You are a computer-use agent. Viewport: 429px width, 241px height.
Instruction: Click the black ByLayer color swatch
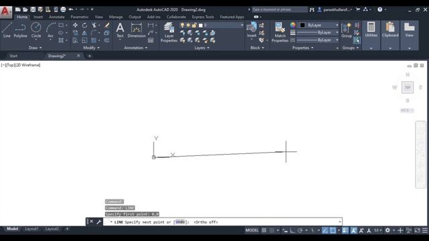(302, 25)
